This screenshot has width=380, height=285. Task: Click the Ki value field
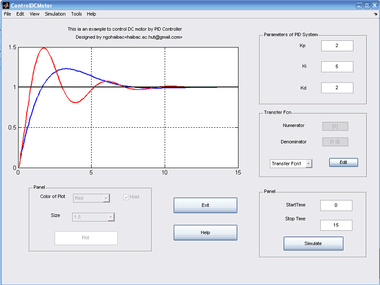coord(337,66)
